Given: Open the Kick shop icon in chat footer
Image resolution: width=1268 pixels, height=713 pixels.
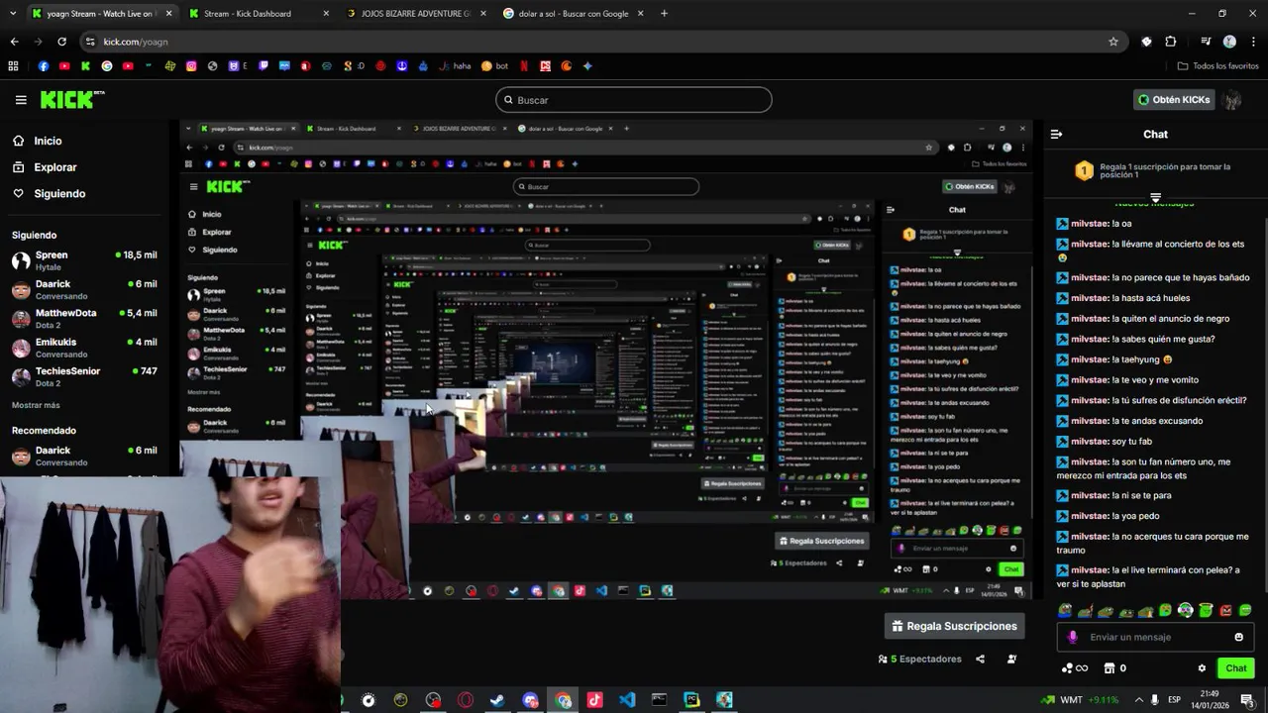Looking at the screenshot, I should pyautogui.click(x=1109, y=668).
